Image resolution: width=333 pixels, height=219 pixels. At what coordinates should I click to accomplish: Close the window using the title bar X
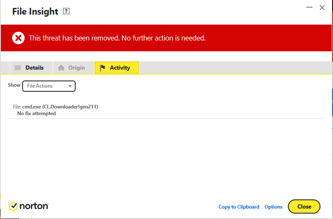click(322, 8)
